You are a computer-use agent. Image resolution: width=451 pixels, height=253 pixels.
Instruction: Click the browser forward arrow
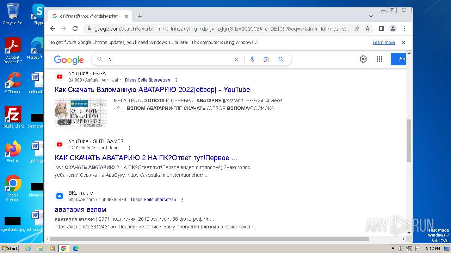64,28
